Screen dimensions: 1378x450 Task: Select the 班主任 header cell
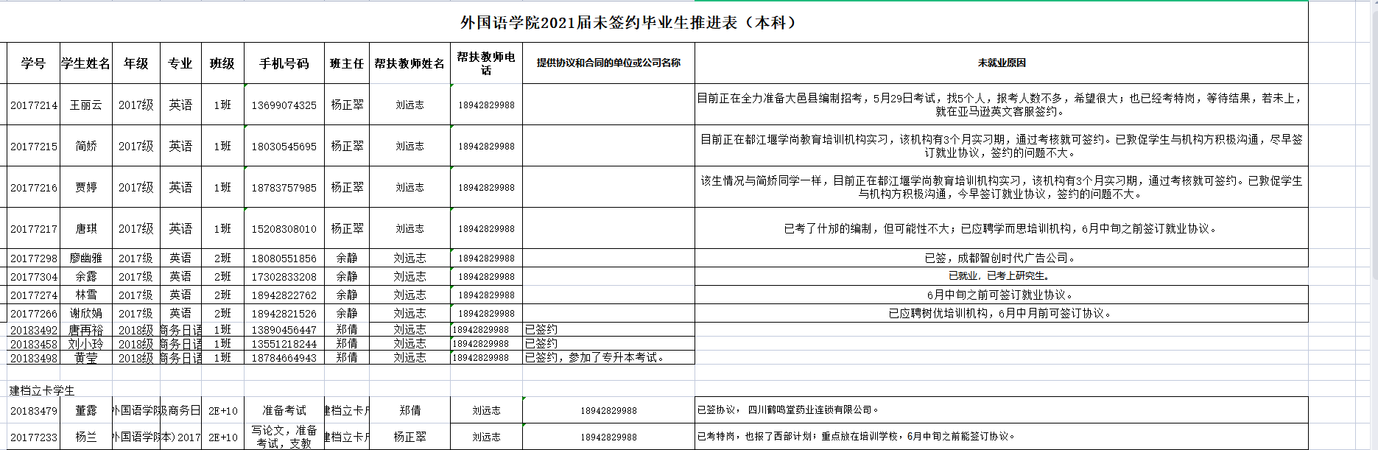[347, 63]
